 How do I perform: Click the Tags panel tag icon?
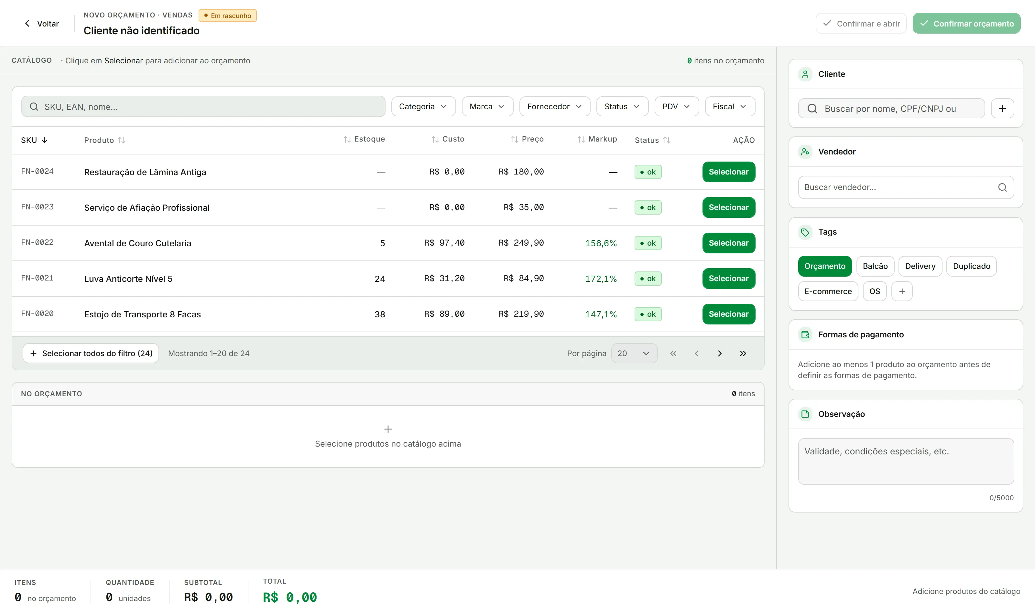coord(805,232)
